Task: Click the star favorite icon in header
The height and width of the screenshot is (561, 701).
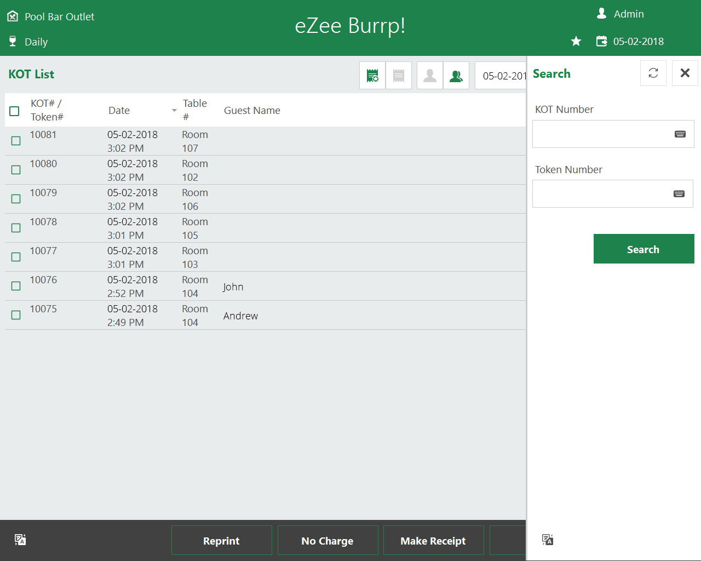Action: click(576, 42)
